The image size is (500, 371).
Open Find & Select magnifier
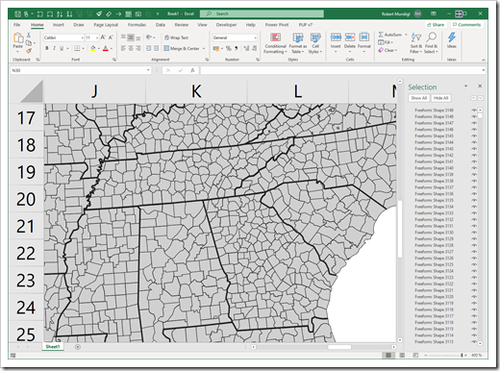(x=431, y=42)
